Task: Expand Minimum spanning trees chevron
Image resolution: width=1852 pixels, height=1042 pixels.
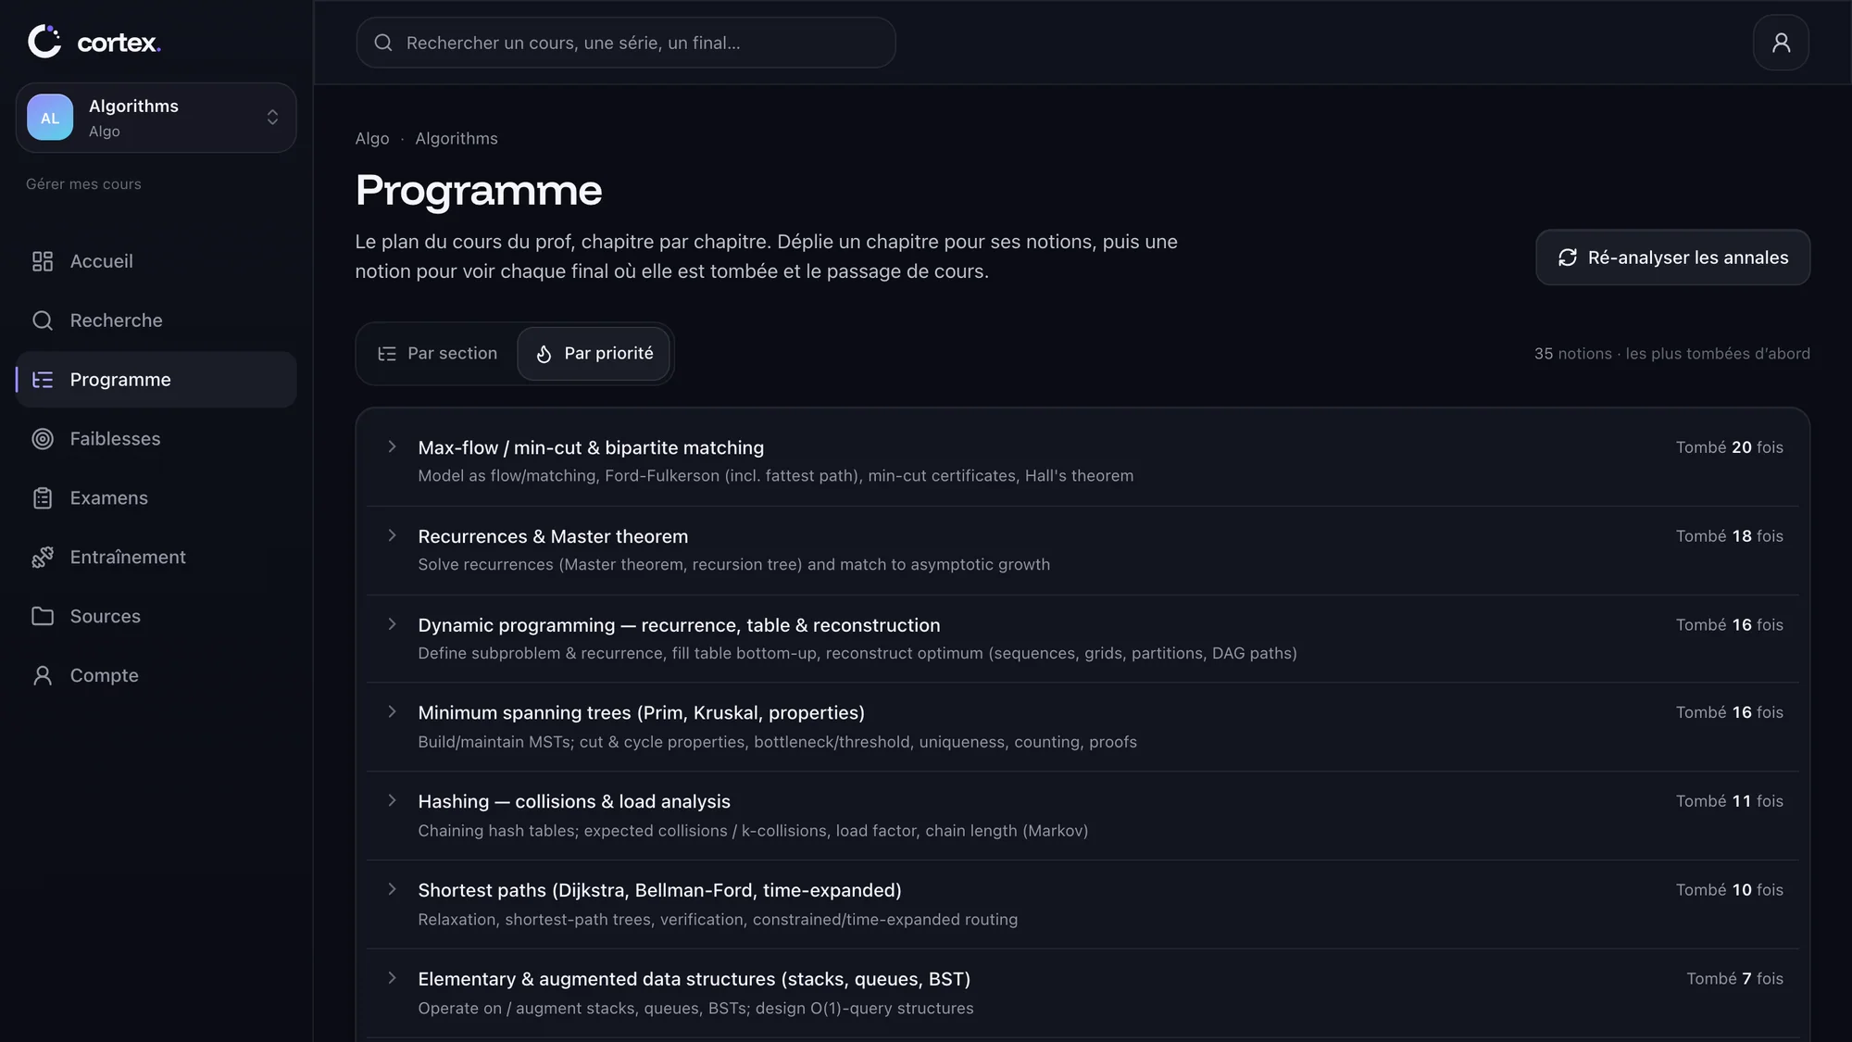Action: click(392, 711)
